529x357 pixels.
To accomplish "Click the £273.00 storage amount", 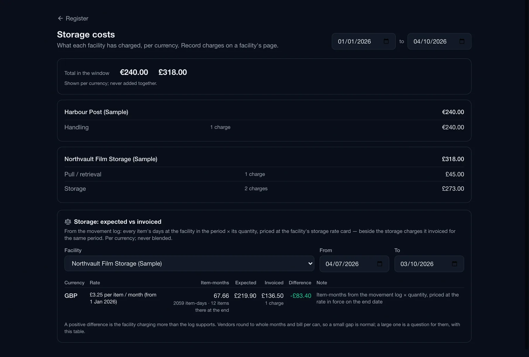I will (453, 189).
